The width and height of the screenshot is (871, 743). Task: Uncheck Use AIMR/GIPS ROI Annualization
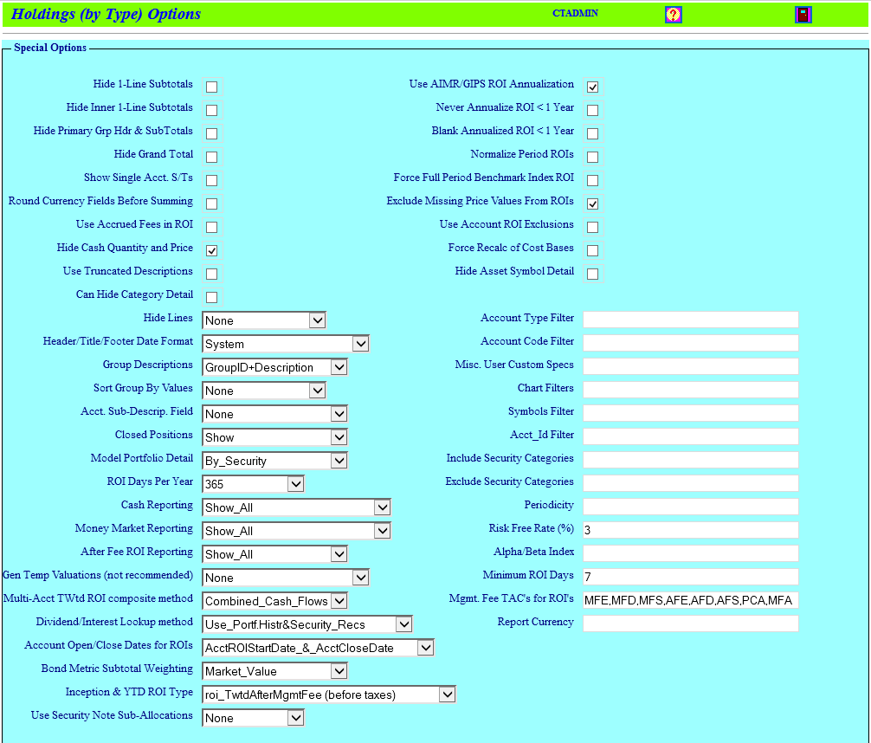592,87
